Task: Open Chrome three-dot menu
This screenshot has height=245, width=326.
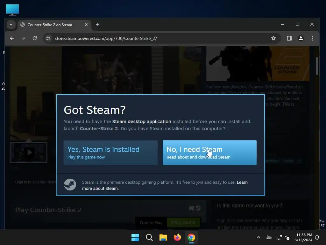Action: [312, 38]
